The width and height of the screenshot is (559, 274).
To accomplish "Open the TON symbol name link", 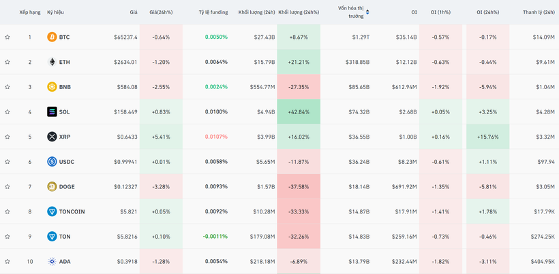I will click(x=65, y=237).
